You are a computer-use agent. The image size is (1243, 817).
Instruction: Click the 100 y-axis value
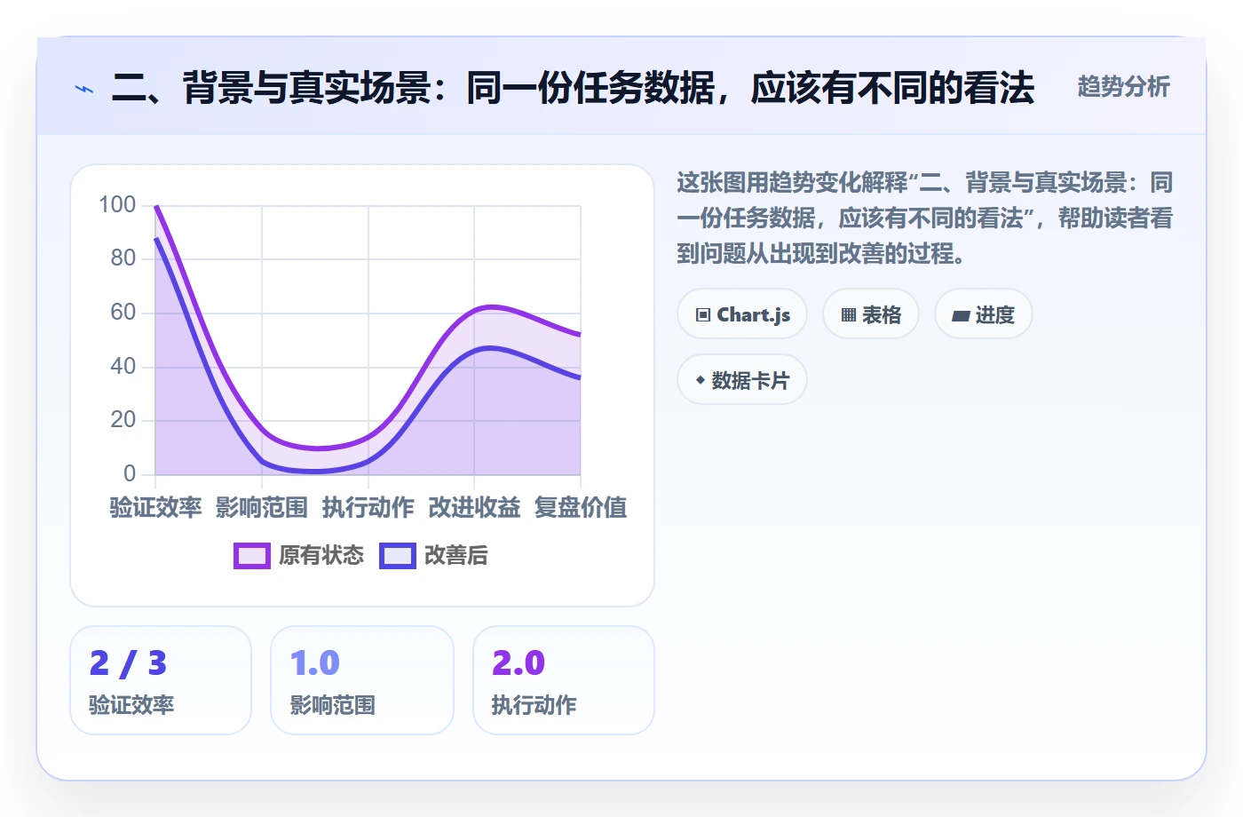[117, 205]
